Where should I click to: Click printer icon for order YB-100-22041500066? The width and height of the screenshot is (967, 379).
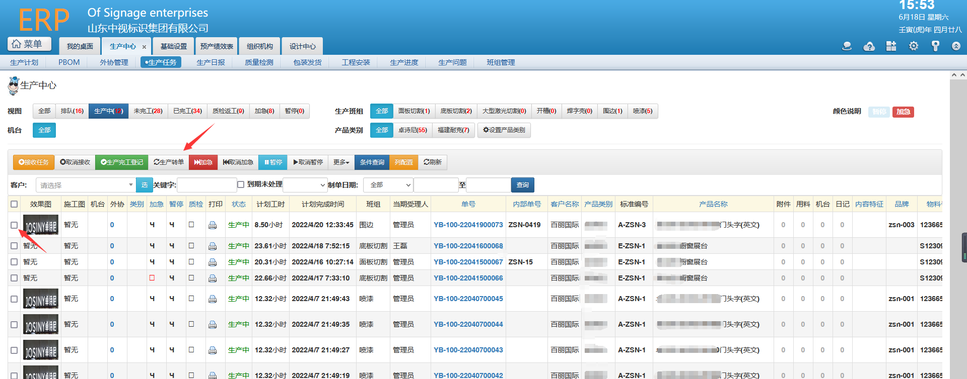213,278
